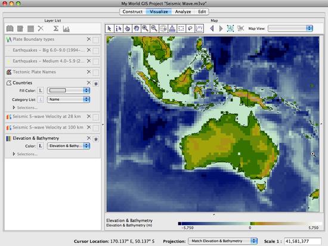Activate the Get Information (i arrow) tool
This screenshot has width=328, height=246.
point(119,29)
